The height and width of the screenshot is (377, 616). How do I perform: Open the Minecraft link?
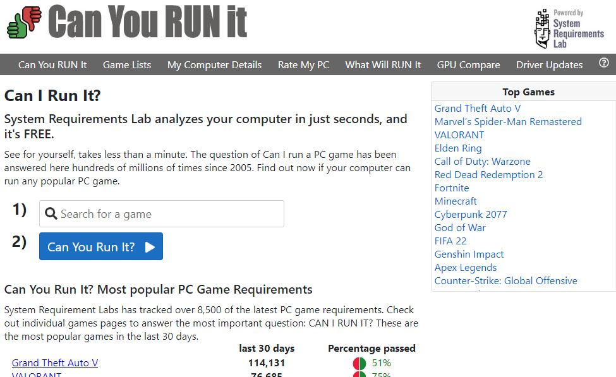pos(456,201)
